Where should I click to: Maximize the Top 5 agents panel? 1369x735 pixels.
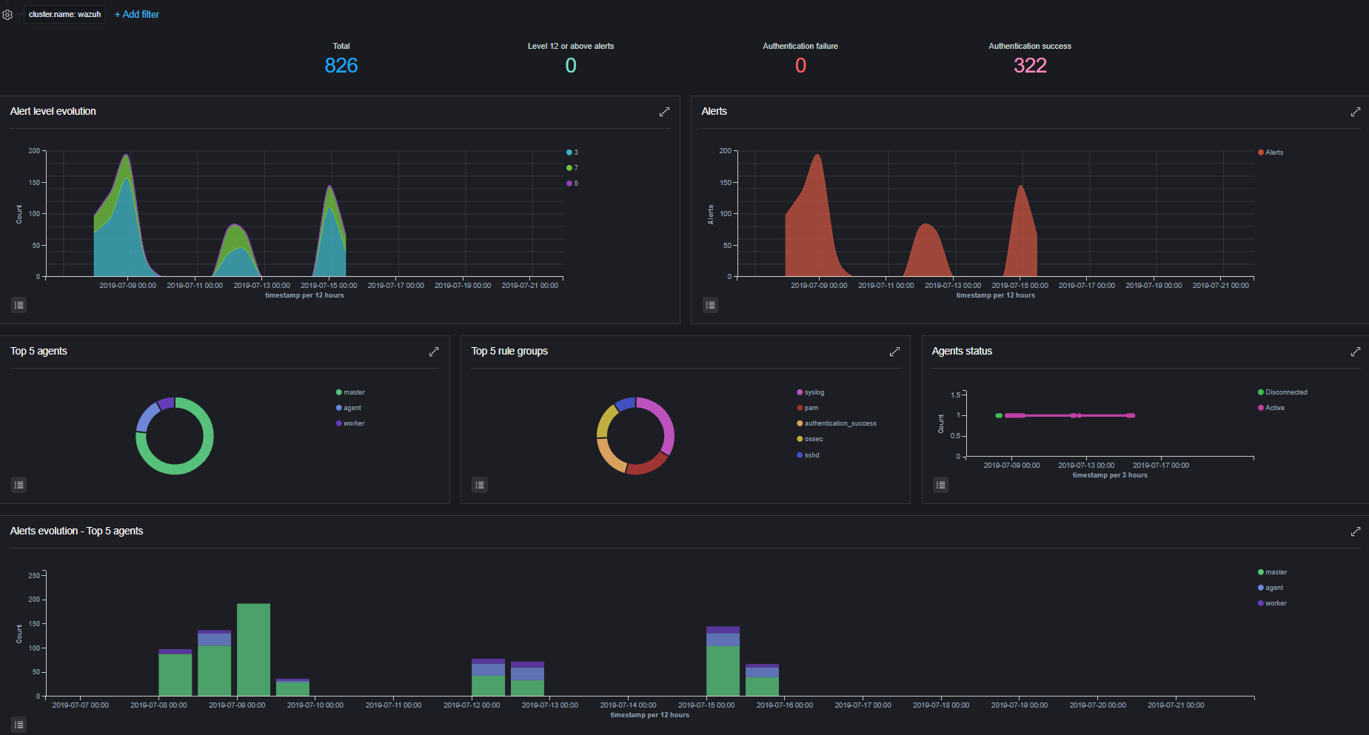pos(434,352)
